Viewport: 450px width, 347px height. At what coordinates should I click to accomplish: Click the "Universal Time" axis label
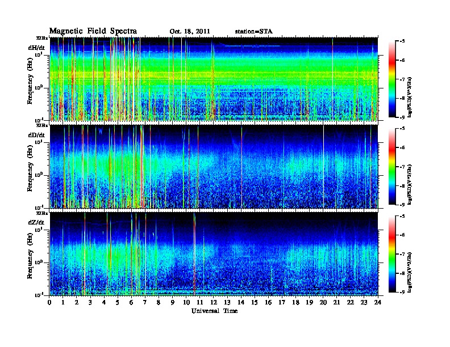(x=214, y=311)
